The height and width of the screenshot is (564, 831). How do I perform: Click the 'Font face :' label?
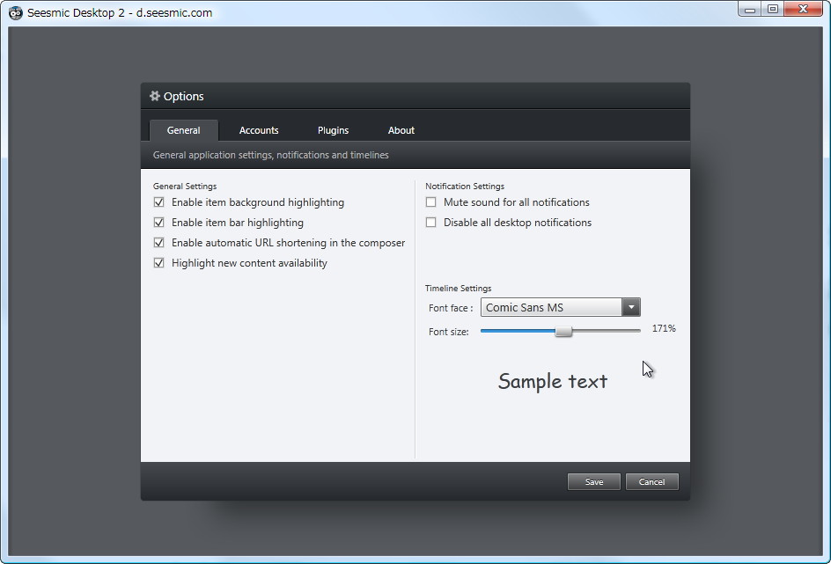pos(451,308)
